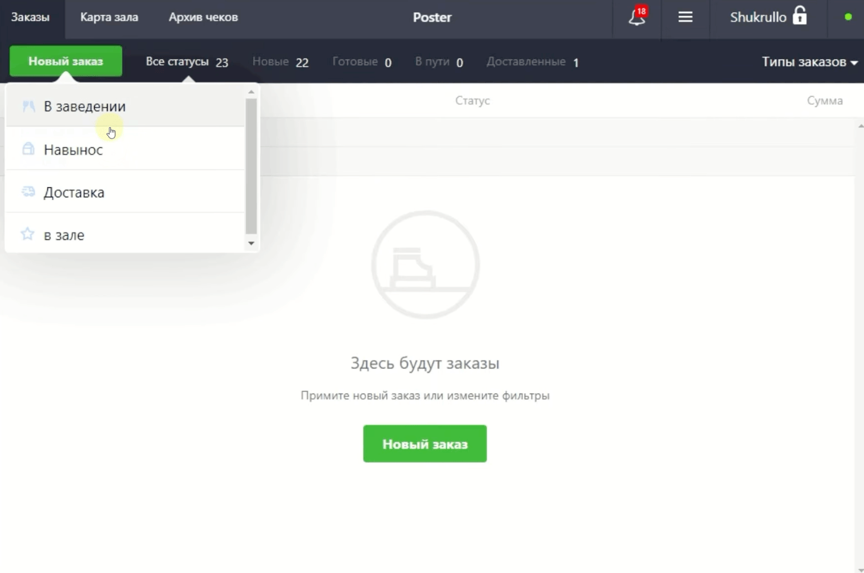Open the hamburger menu icon
Viewport: 864px width, 573px height.
[685, 17]
